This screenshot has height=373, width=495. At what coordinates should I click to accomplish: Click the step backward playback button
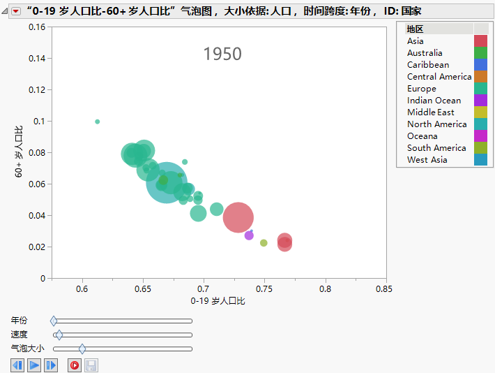[x=17, y=365]
